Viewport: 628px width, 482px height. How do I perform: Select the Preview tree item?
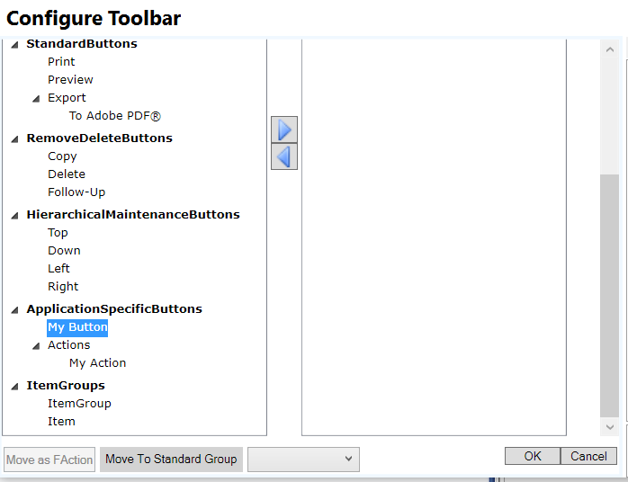70,80
